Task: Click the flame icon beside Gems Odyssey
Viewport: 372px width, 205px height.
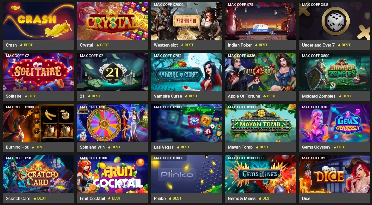Action: click(335, 147)
